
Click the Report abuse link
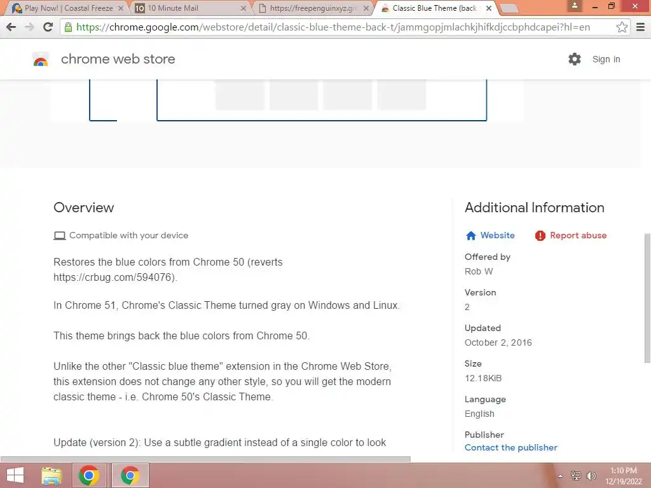point(579,235)
